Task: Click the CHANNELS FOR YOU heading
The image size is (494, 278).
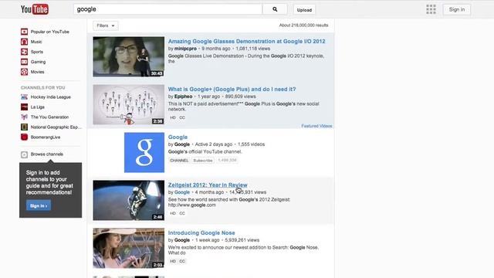Action: [43, 87]
